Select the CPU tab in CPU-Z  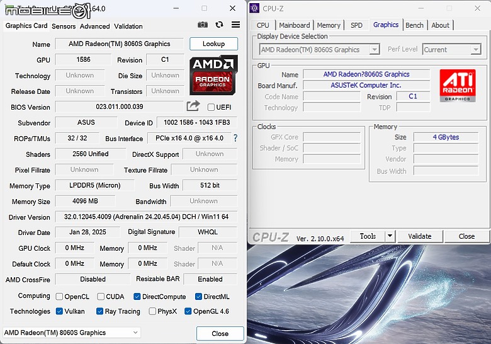(262, 25)
